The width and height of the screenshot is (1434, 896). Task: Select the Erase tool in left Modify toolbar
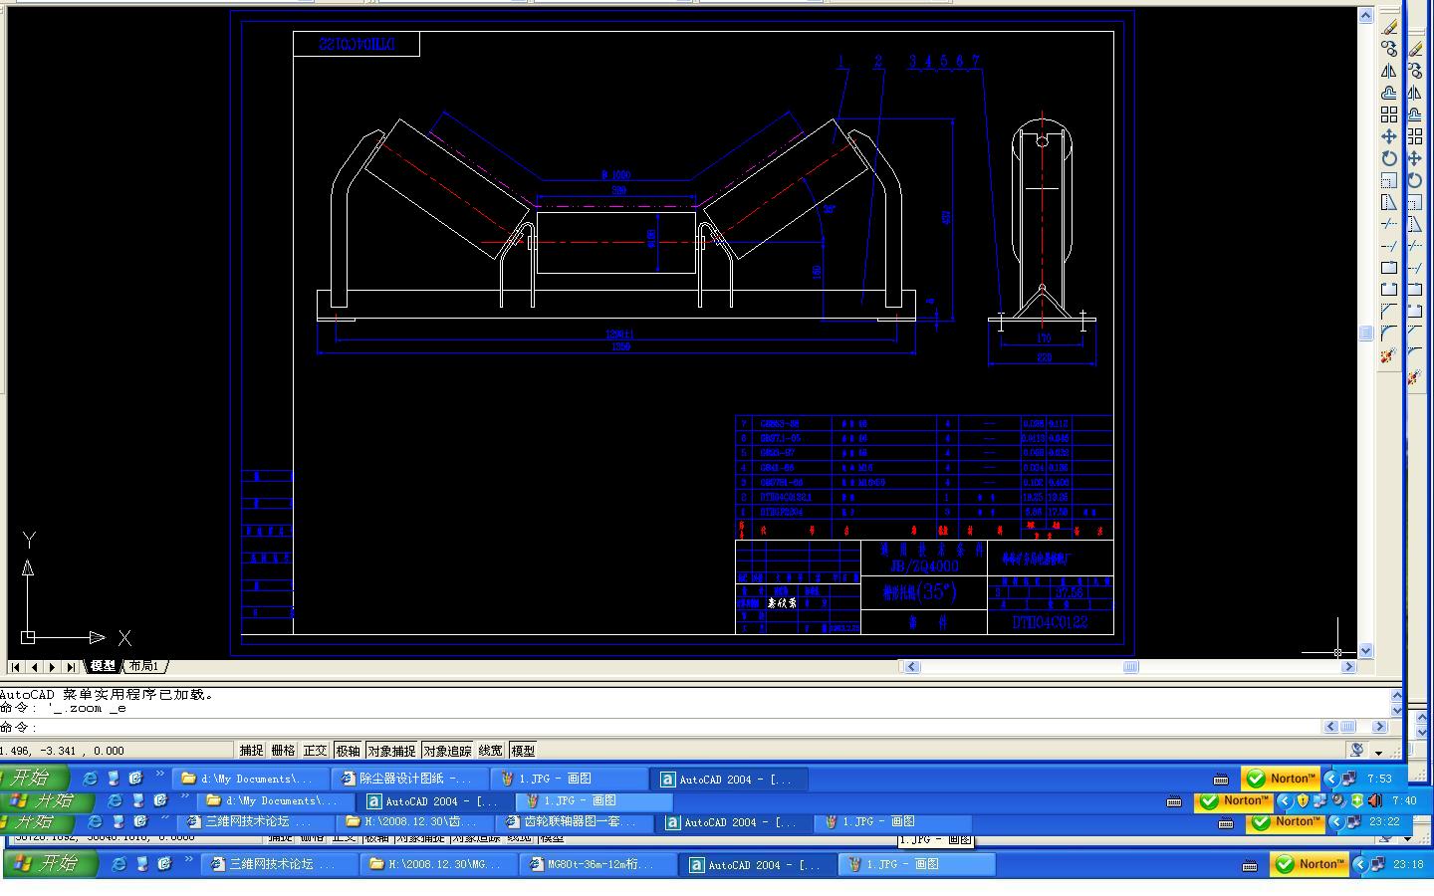[x=1389, y=27]
